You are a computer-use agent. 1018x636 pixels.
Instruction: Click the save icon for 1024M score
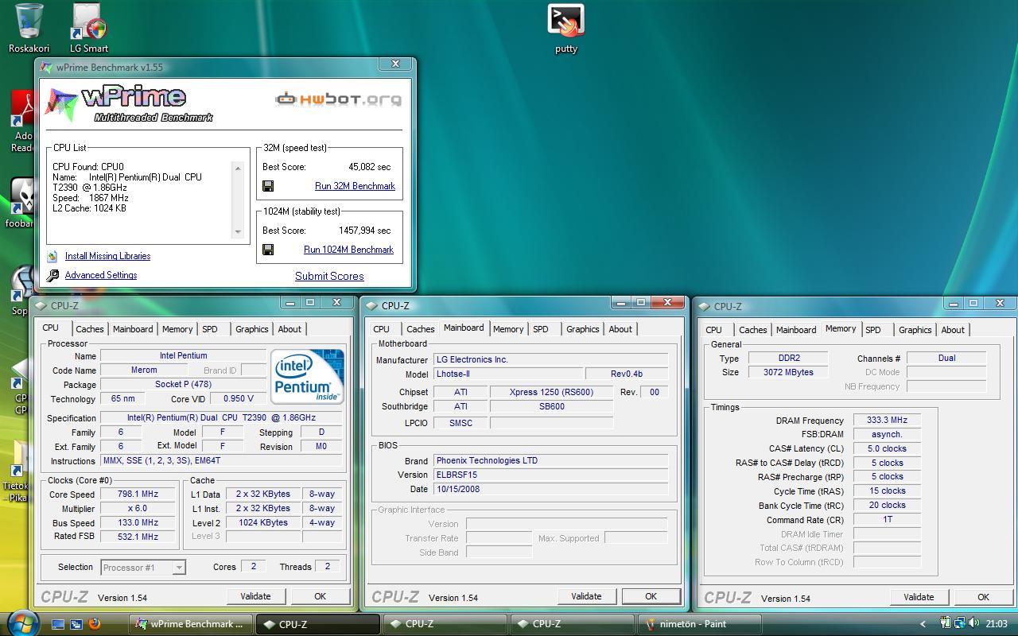[x=268, y=250]
